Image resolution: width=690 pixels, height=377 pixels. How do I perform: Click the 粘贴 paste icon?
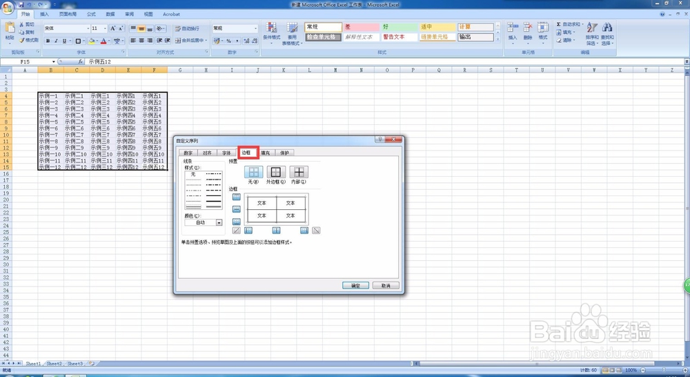[x=10, y=28]
